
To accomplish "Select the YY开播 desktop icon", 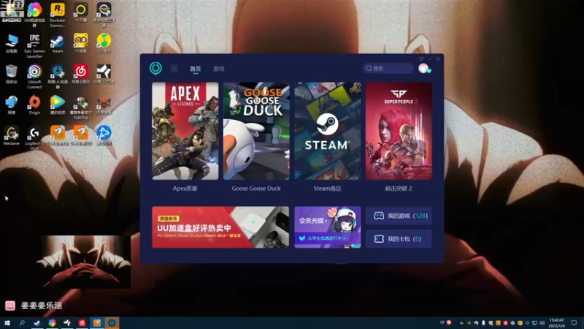I will [x=80, y=12].
